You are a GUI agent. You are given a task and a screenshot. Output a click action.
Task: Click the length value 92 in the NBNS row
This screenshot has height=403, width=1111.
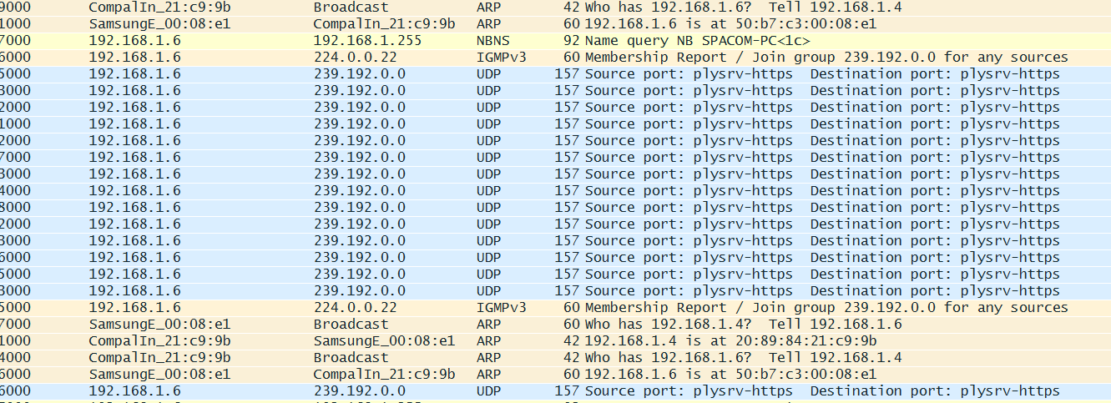point(572,40)
